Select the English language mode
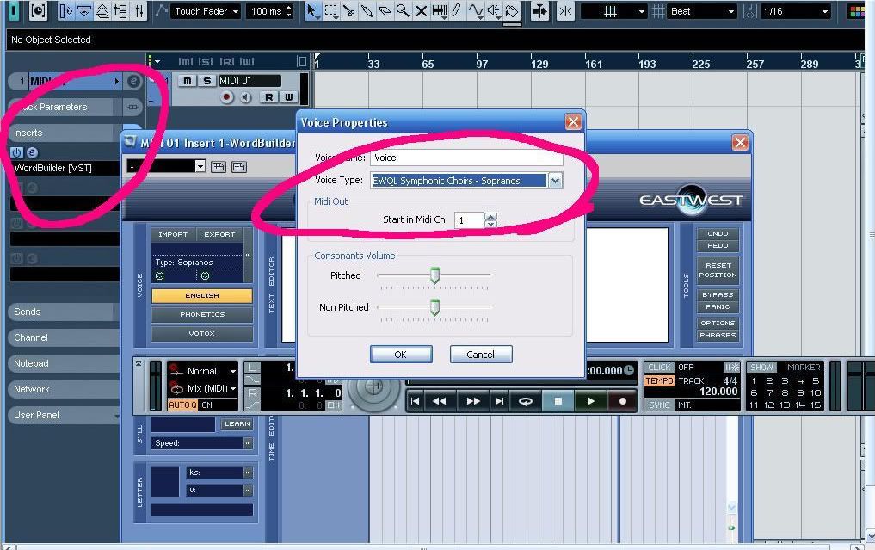Screen dimensions: 875x550 point(202,295)
